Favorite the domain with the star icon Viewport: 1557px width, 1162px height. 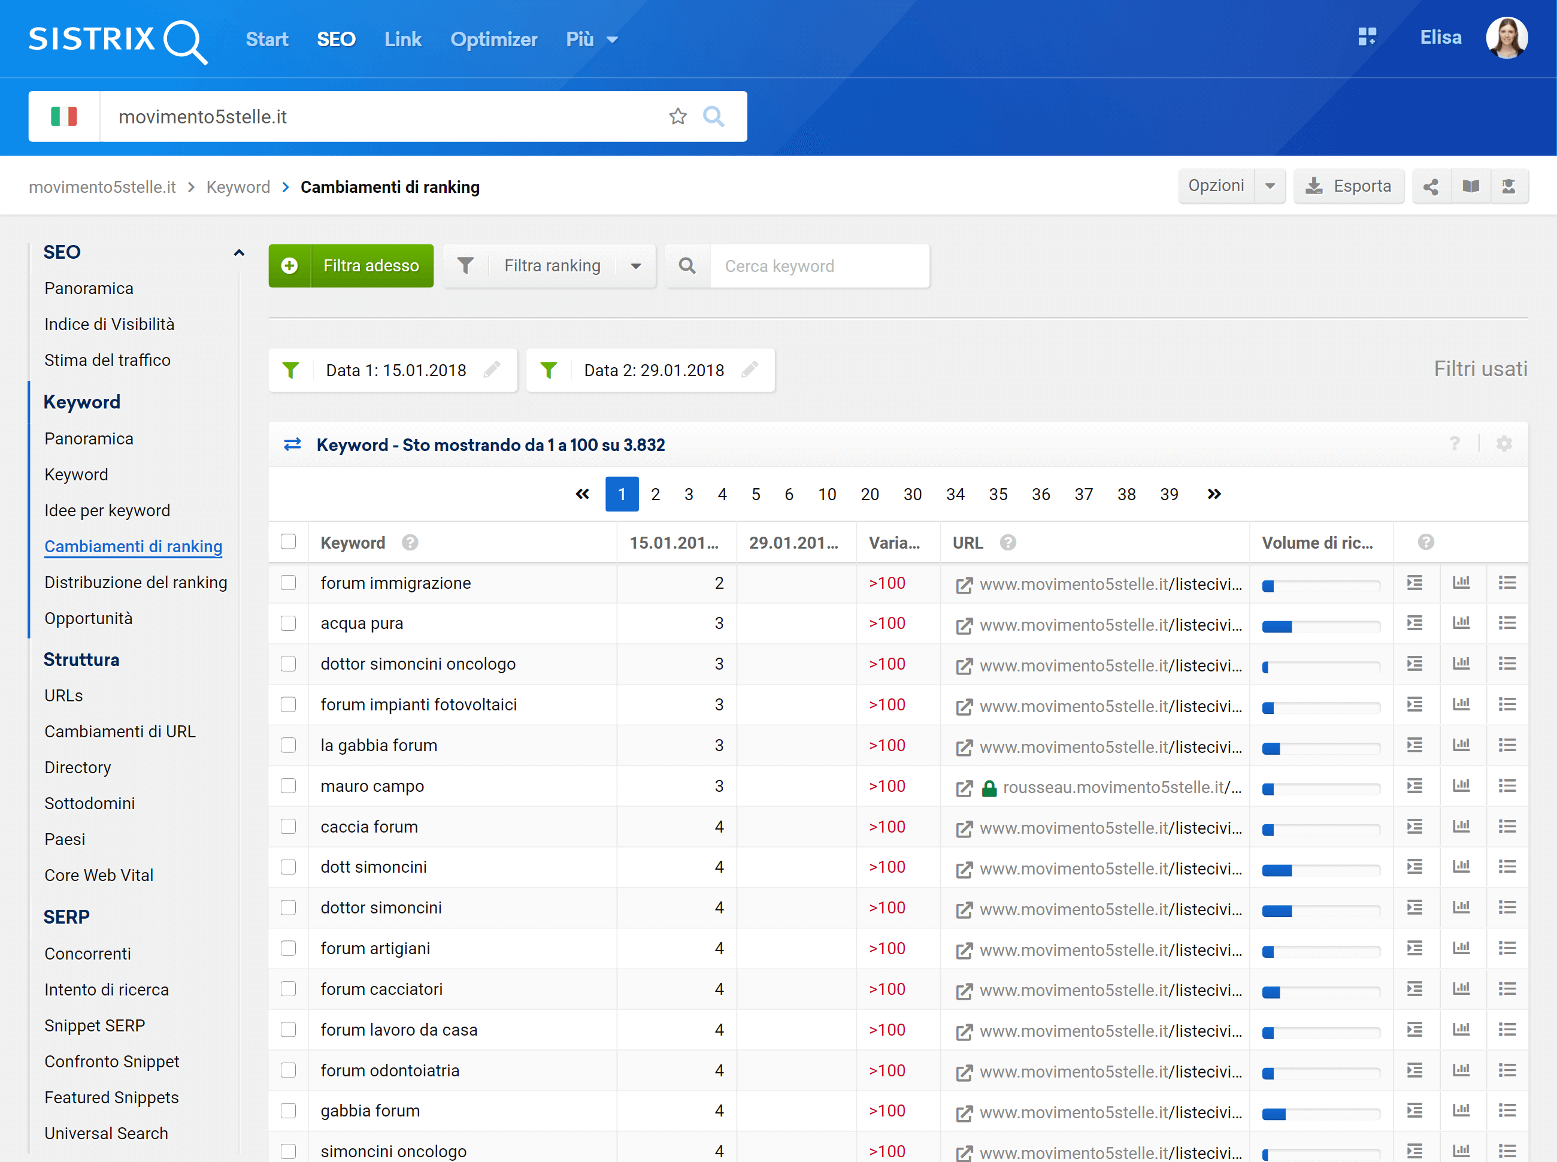677,116
